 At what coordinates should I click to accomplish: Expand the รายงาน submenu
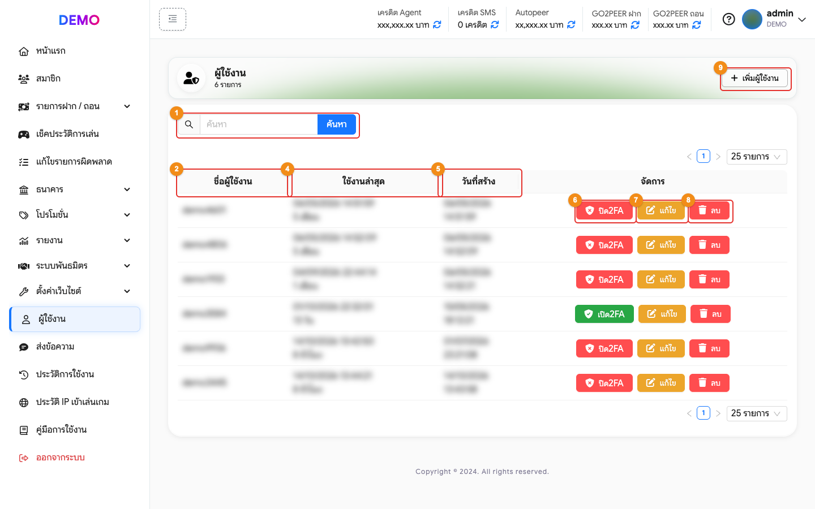point(75,240)
